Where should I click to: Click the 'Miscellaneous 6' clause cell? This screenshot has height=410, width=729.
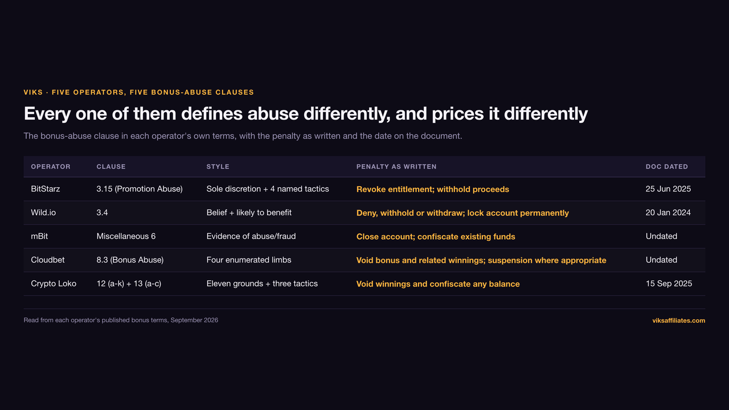126,236
